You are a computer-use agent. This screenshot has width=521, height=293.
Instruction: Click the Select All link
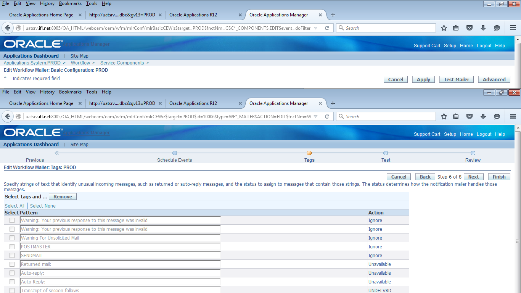point(14,206)
